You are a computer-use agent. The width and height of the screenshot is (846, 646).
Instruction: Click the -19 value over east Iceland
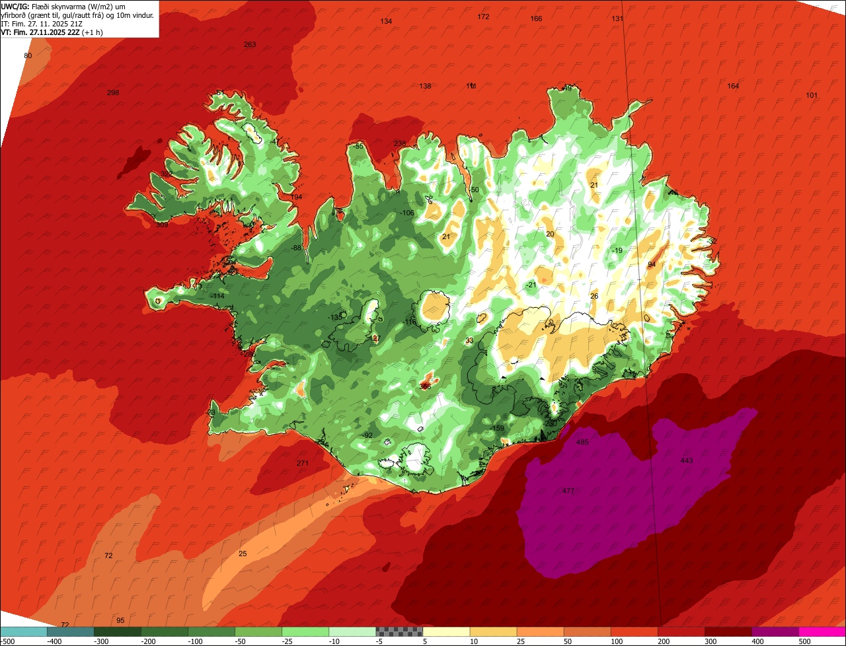[x=617, y=250]
